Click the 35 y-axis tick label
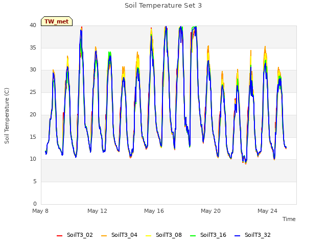The height and width of the screenshot is (245, 327). tap(33, 47)
